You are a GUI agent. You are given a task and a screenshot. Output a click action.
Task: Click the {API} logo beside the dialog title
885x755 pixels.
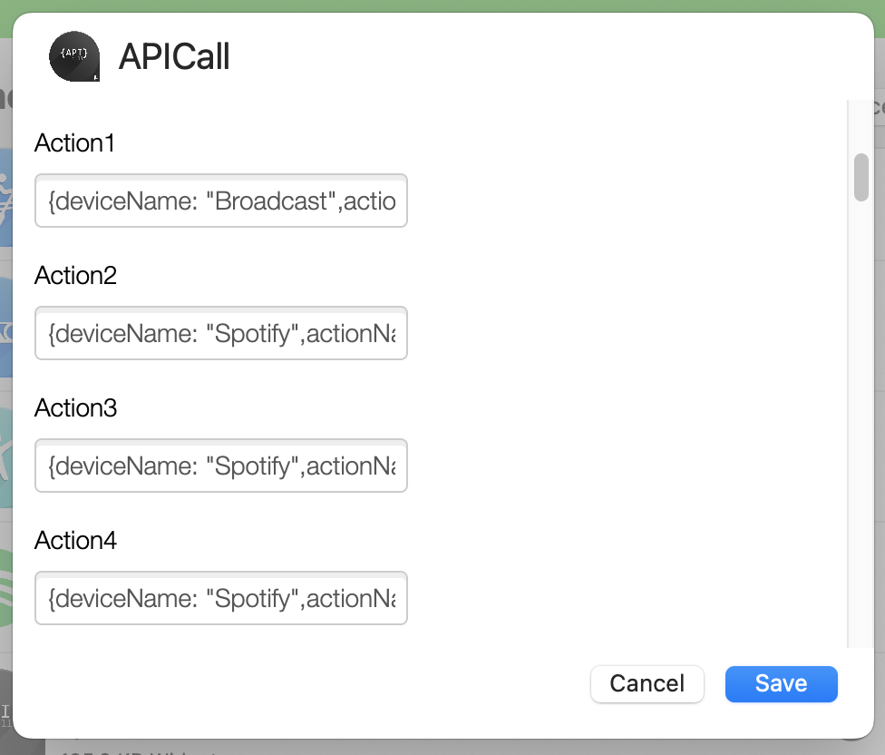(x=74, y=55)
